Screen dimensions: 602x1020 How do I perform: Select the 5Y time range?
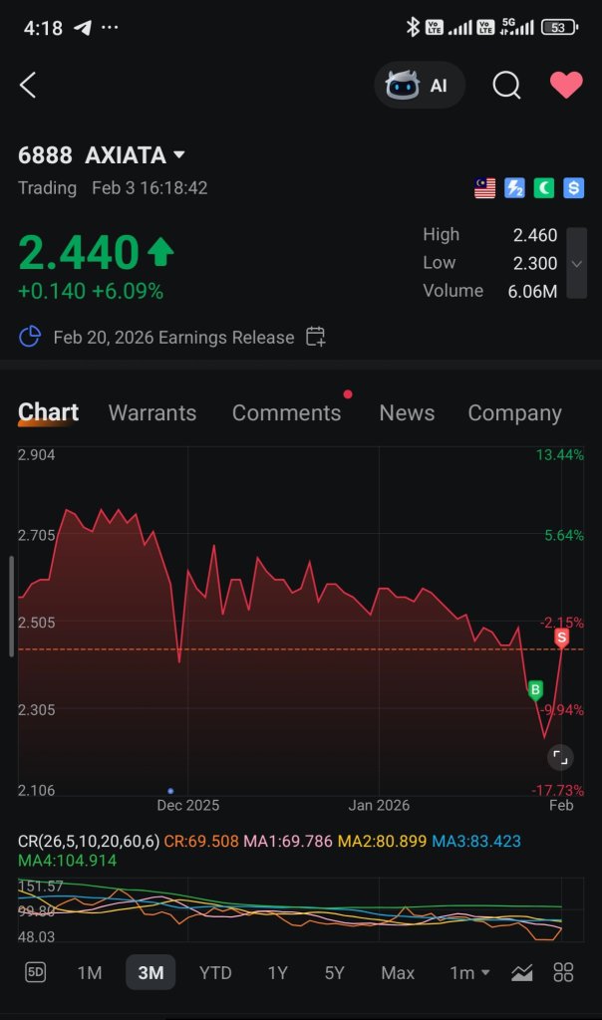(x=335, y=972)
